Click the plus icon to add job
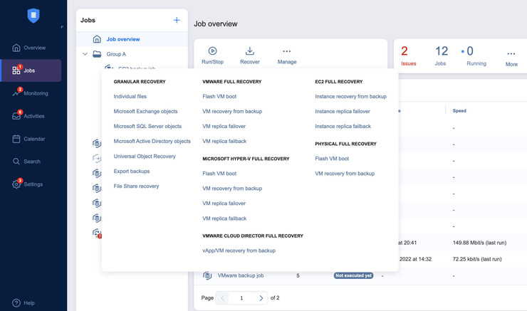Image resolution: width=527 pixels, height=311 pixels. coord(177,21)
